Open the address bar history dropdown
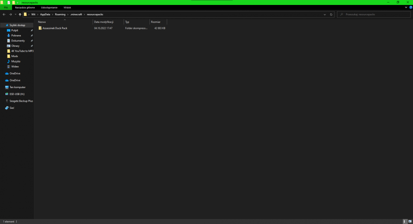 point(325,14)
